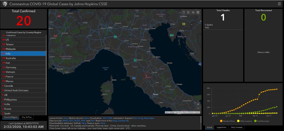
Task: Switch to the Daily Increase chart tab
Action: coord(236,127)
